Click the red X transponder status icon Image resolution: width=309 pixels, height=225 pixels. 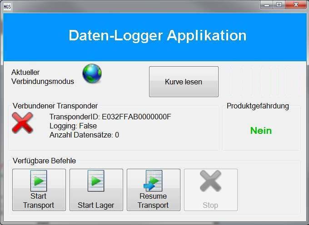22,123
